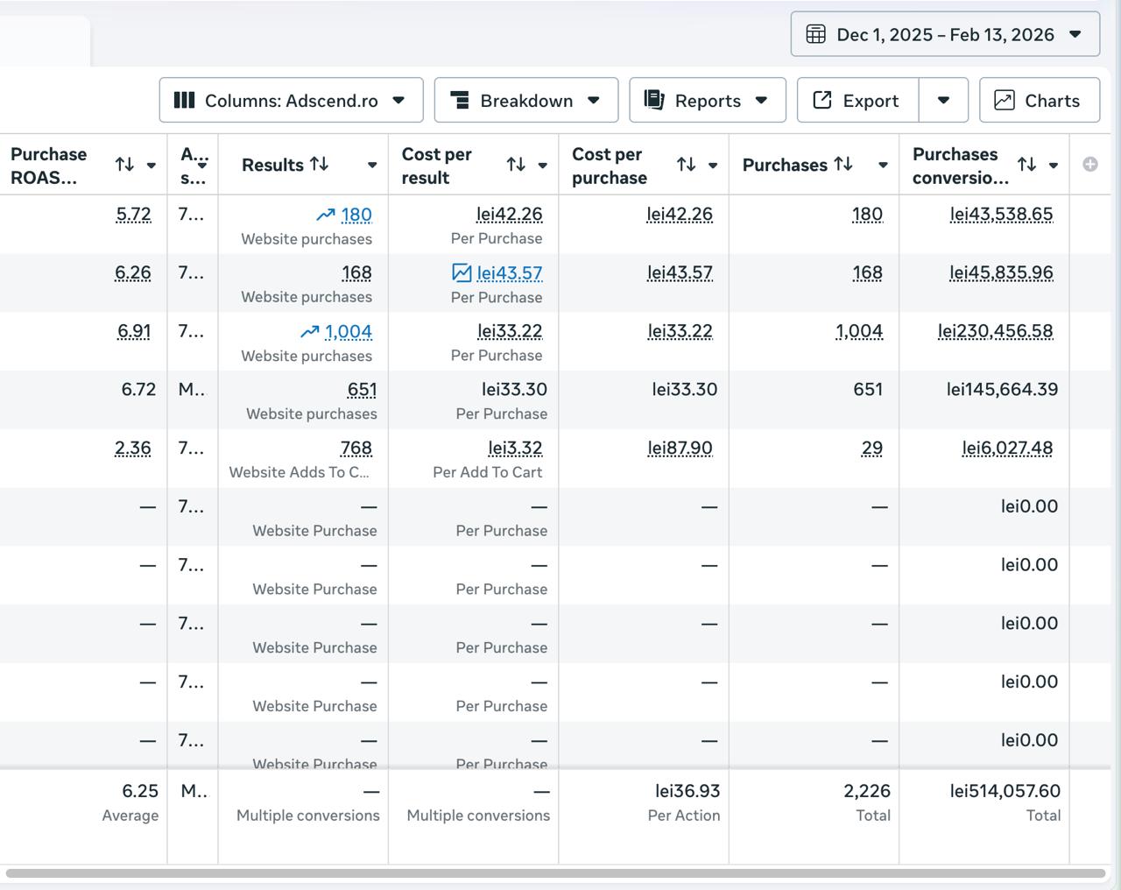Open the Charts view

pos(1040,101)
